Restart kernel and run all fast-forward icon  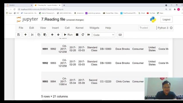pyautogui.click(x=89, y=35)
